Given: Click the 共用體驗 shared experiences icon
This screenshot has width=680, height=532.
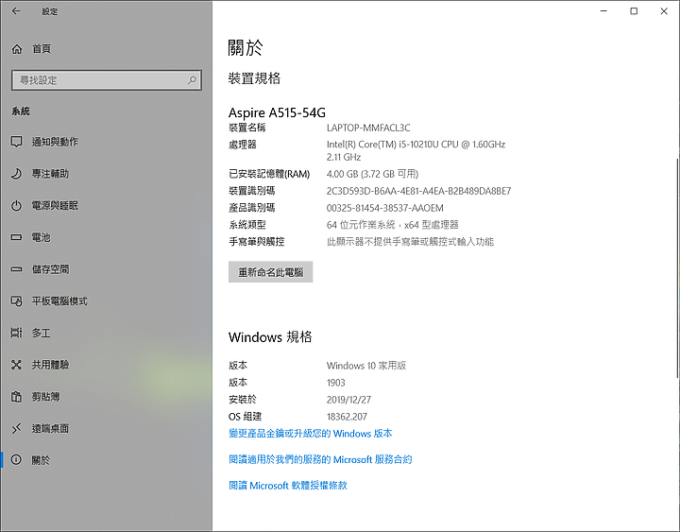Looking at the screenshot, I should point(16,365).
